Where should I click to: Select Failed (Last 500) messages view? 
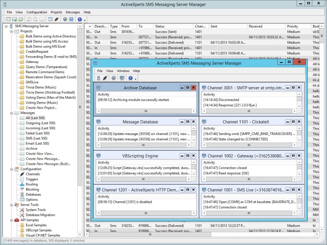coord(38,133)
